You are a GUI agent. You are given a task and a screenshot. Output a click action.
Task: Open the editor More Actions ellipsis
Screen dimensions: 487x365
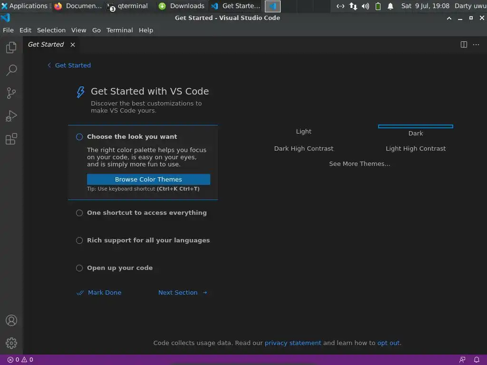[476, 44]
